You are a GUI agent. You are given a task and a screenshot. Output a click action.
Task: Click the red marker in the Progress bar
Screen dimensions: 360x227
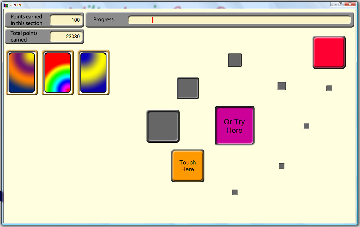(x=153, y=20)
